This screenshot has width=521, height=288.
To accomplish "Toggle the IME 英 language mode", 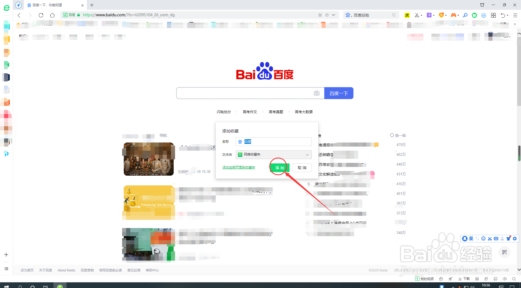I will click(x=471, y=239).
